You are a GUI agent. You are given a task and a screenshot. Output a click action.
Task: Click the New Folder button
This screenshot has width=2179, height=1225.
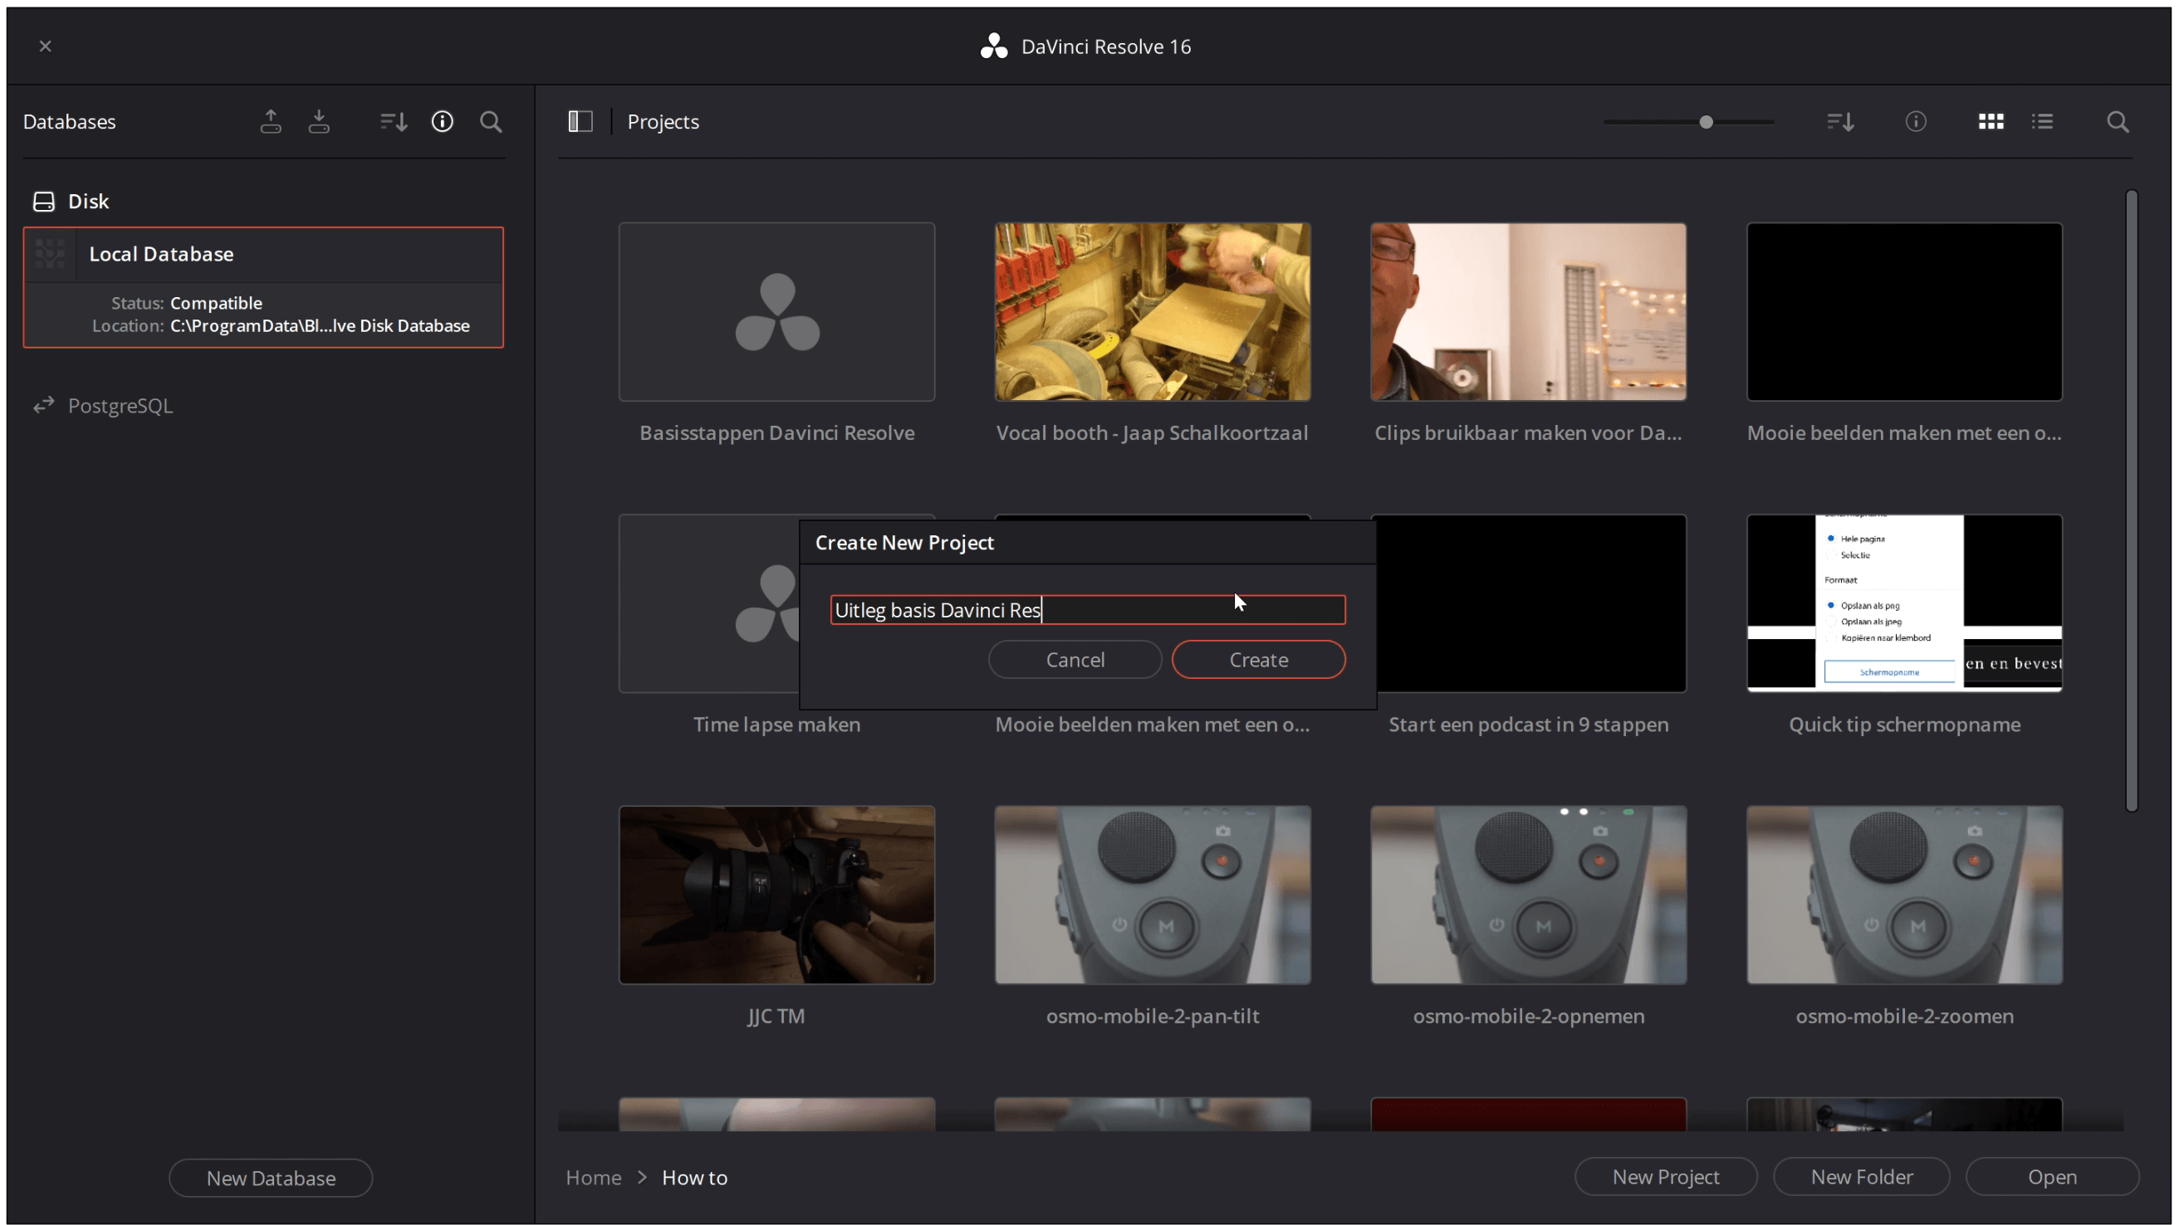(1862, 1177)
